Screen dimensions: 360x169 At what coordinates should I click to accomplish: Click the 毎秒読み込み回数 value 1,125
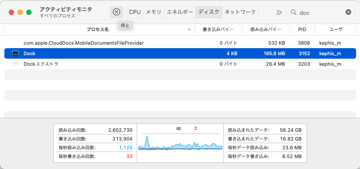point(126,148)
